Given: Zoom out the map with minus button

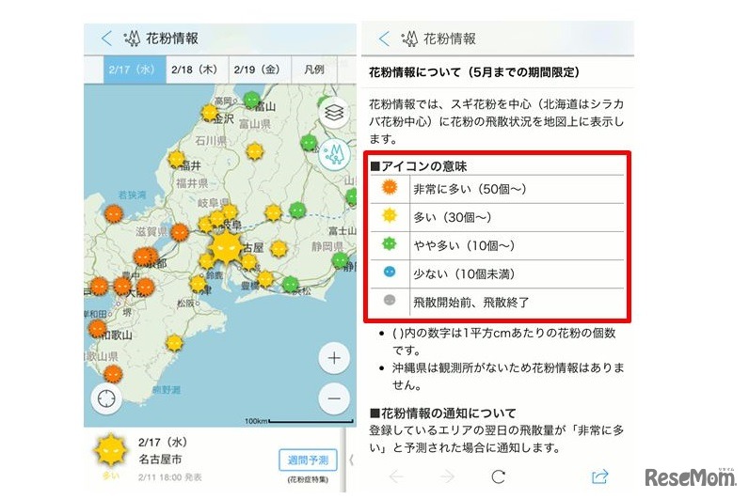Looking at the screenshot, I should [334, 398].
